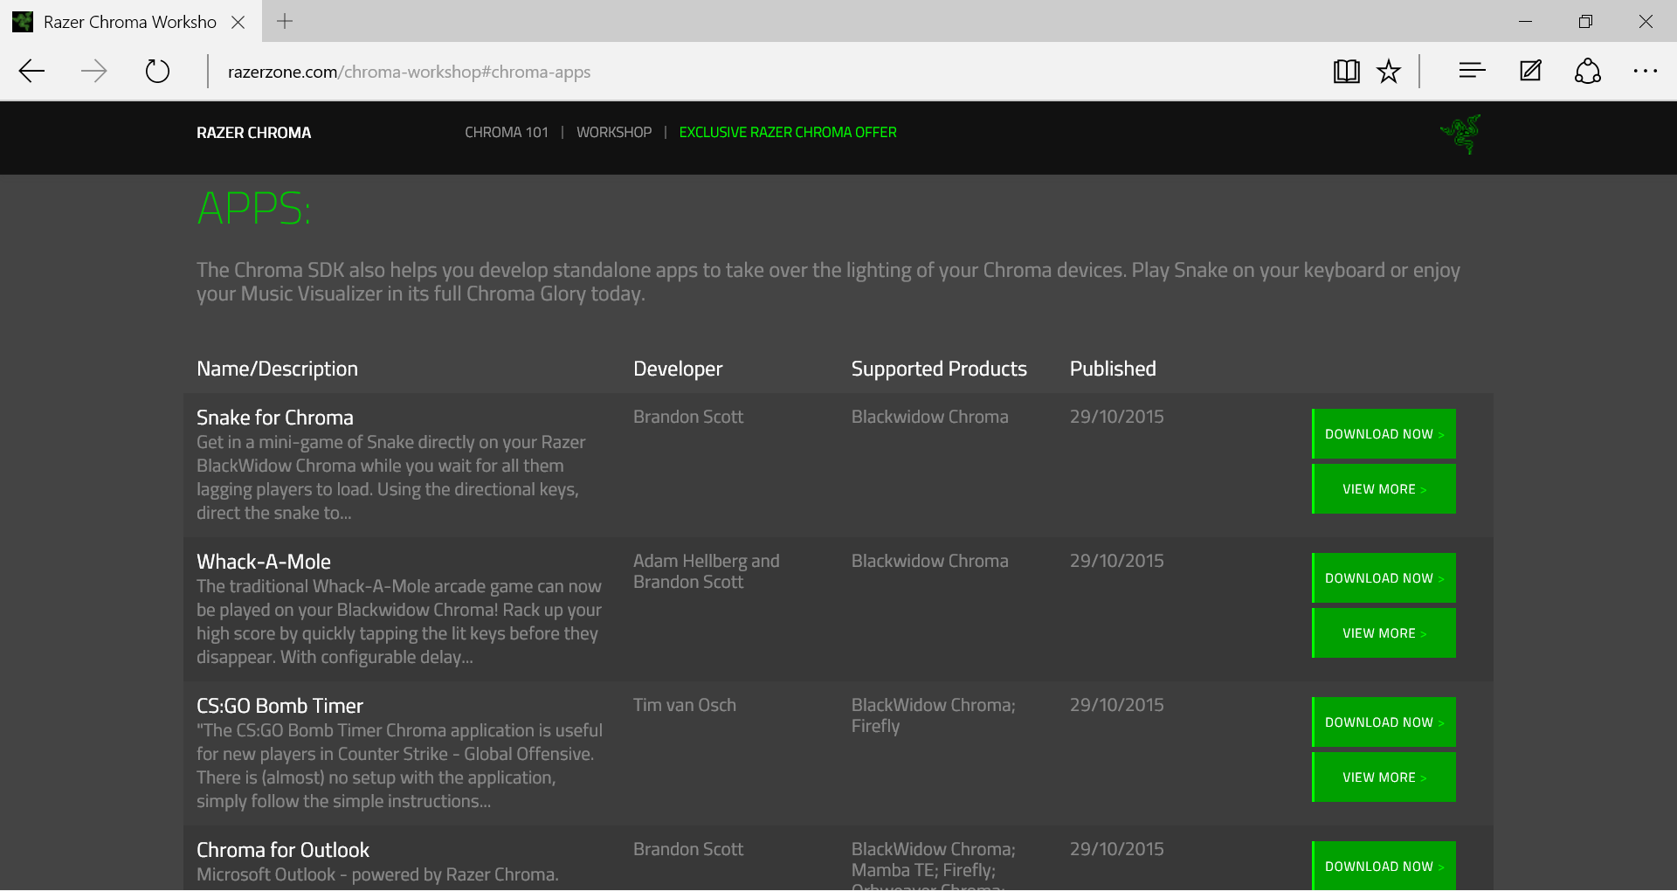
Task: Download Snake for Chroma now
Action: (1384, 434)
